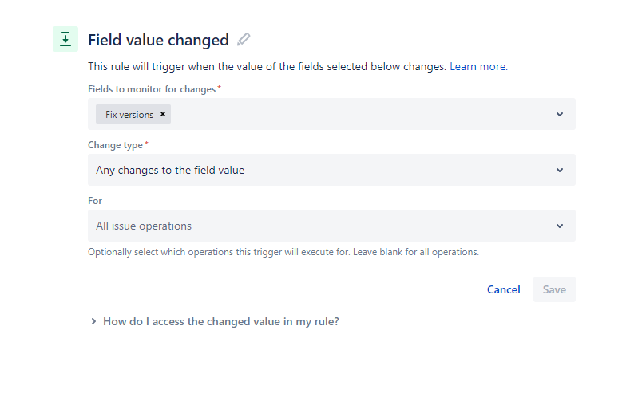Open the Fields to monitor dropdown arrow
Image resolution: width=634 pixels, height=405 pixels.
pyautogui.click(x=560, y=114)
